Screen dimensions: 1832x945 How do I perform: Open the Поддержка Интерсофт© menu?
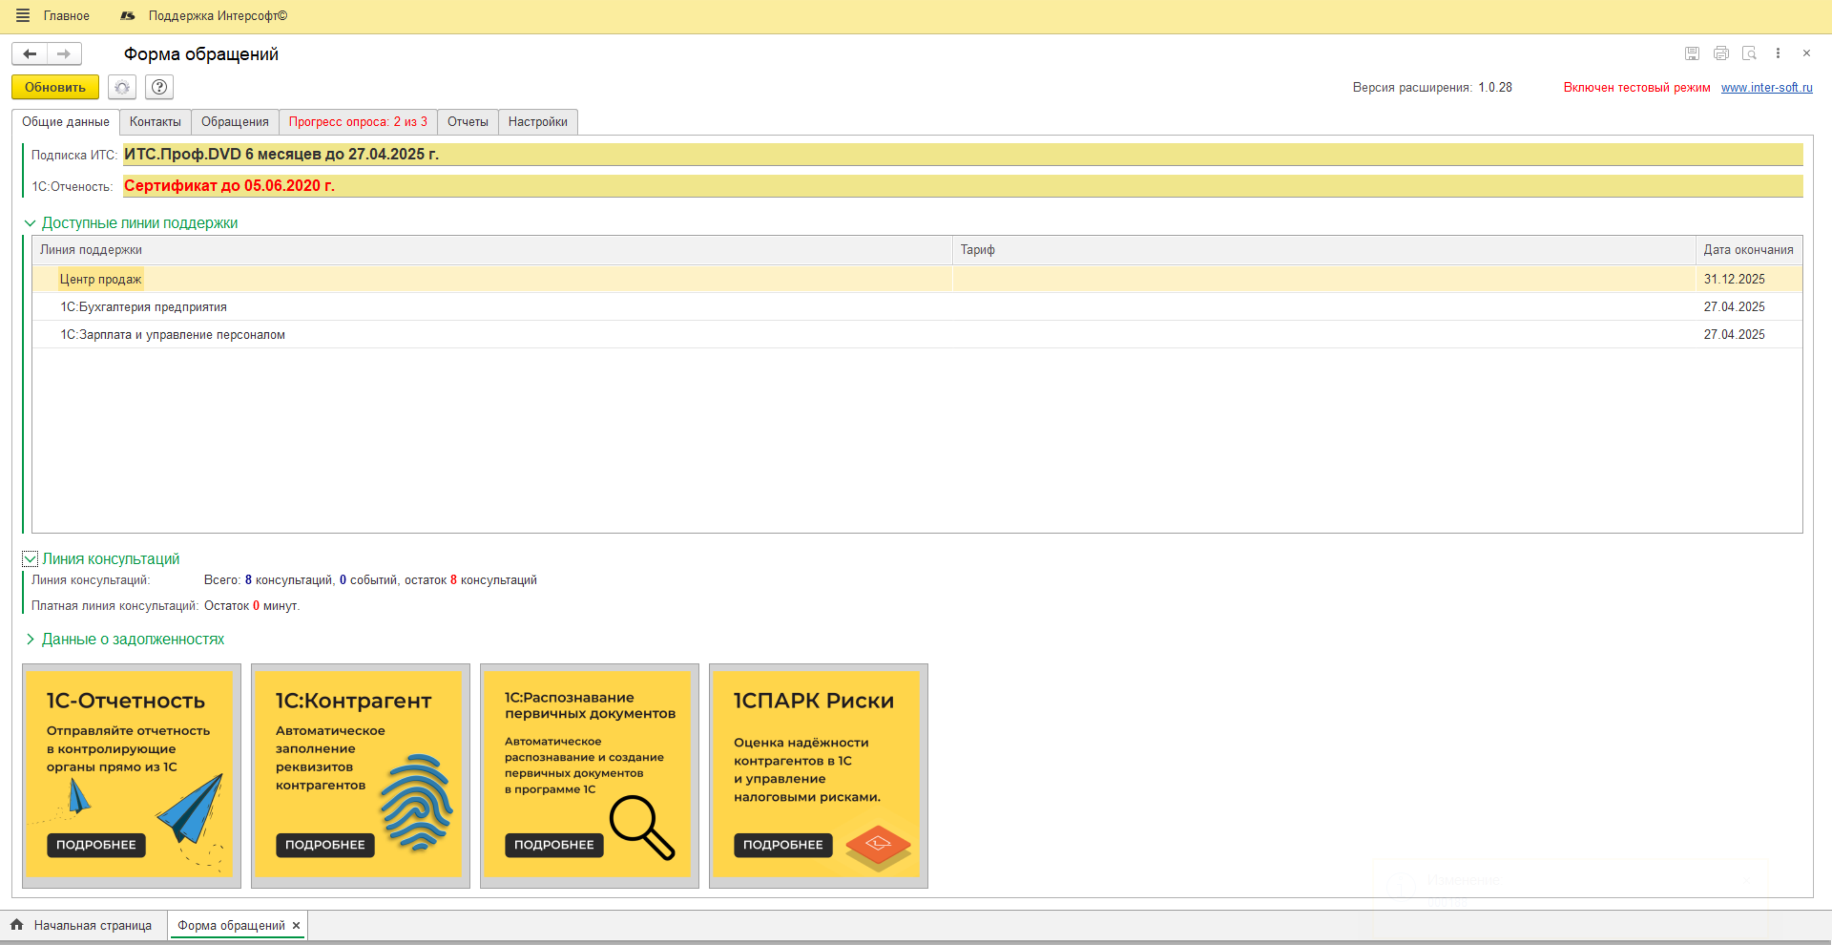click(218, 16)
